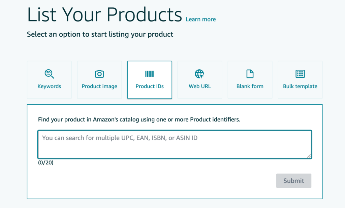Click the textarea resize handle
Viewport: 345px width, 208px height.
309,155
